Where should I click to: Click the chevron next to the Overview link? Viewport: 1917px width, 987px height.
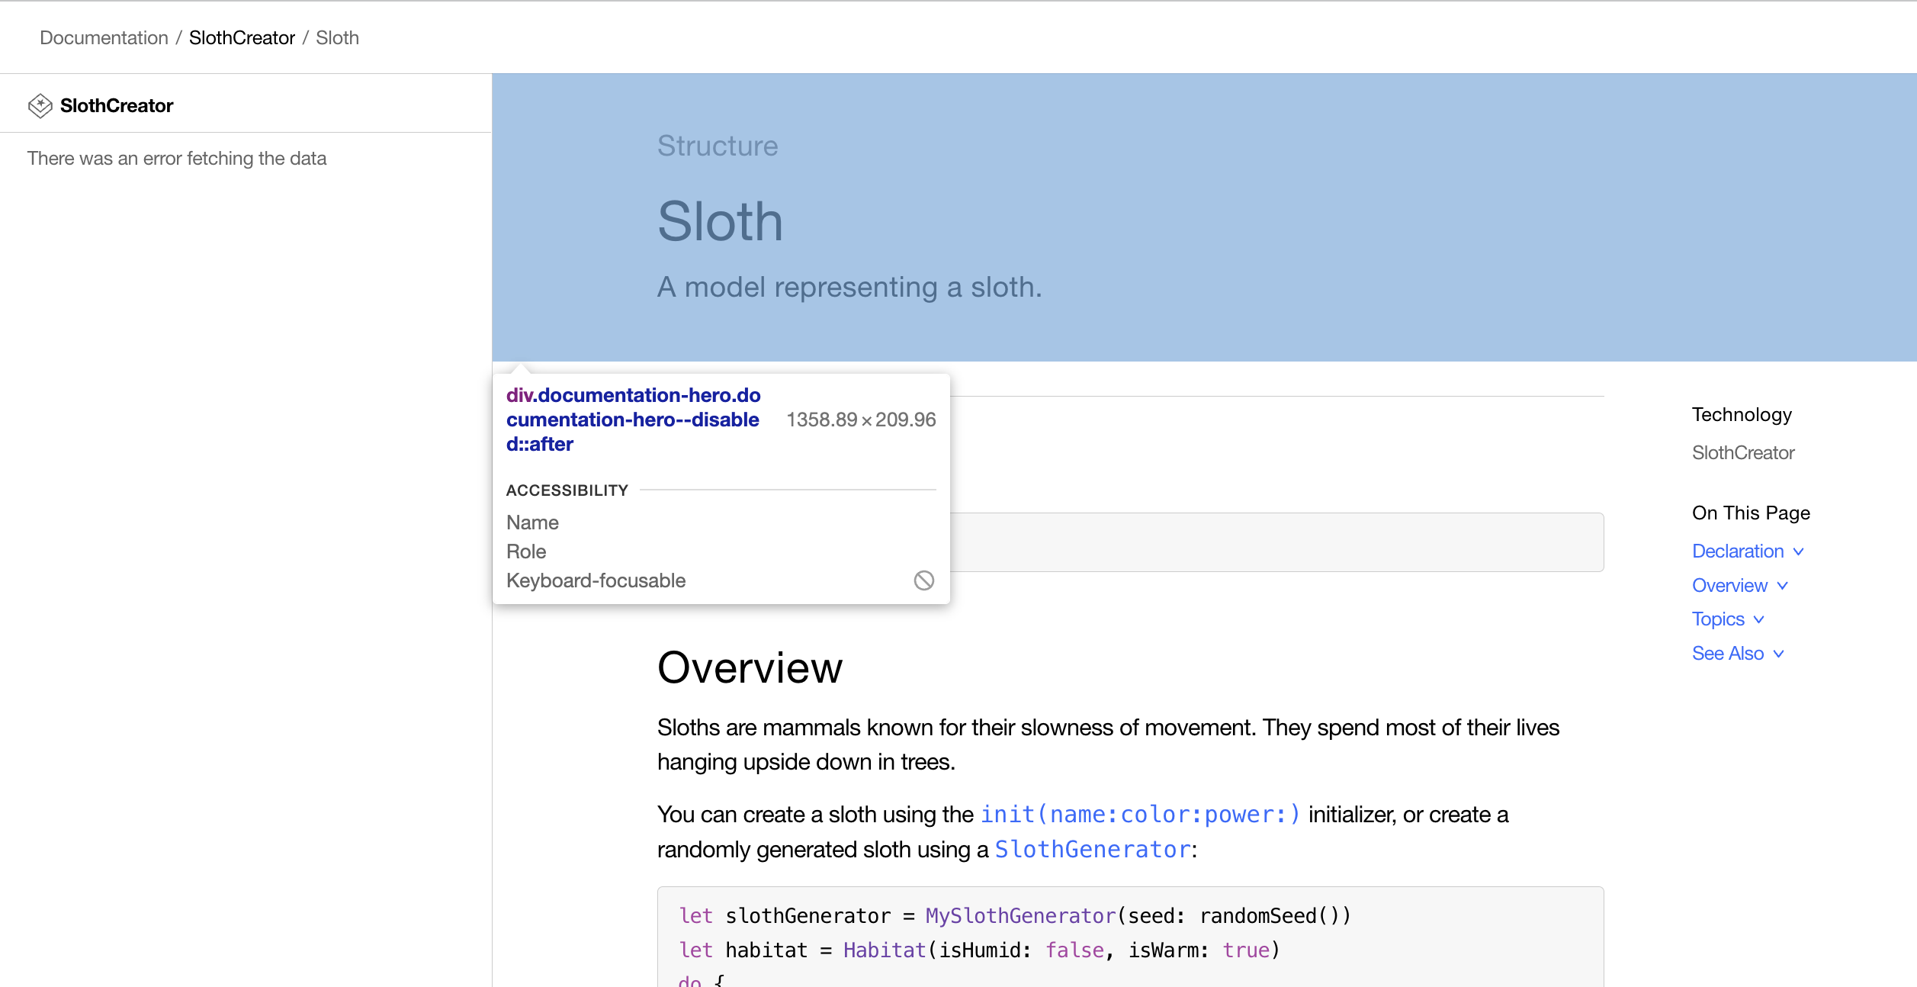pos(1783,586)
